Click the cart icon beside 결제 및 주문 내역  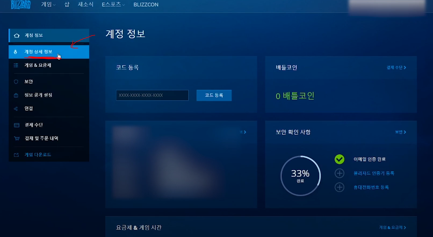point(17,139)
